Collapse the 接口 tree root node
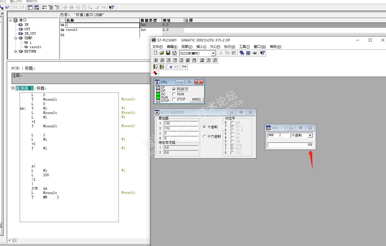The width and height of the screenshot is (386, 246). (x=11, y=20)
